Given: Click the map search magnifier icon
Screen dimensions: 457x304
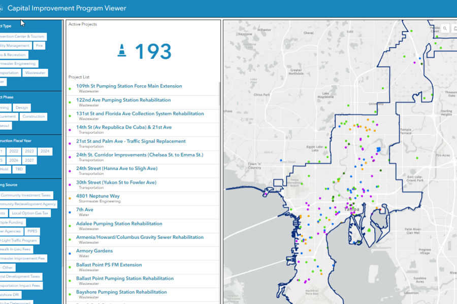Looking at the screenshot, I should (445, 29).
